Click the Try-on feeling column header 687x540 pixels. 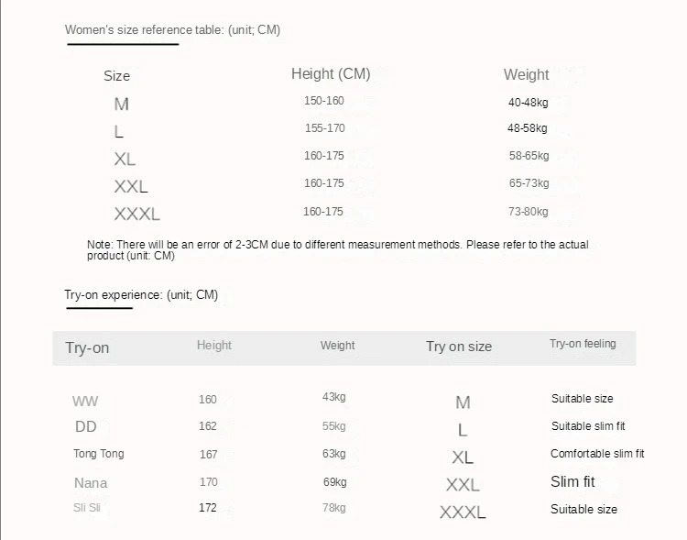click(x=583, y=344)
